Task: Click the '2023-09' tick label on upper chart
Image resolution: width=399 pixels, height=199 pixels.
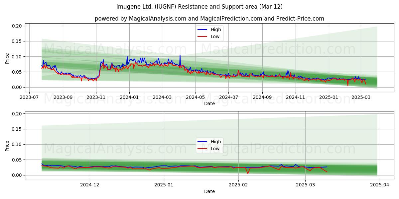Action: coord(63,97)
